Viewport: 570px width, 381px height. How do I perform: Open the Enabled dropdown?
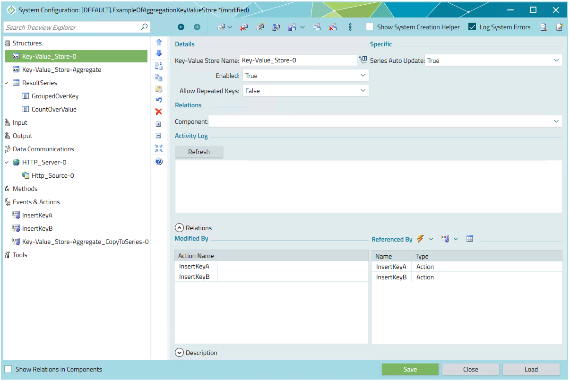[x=305, y=76]
